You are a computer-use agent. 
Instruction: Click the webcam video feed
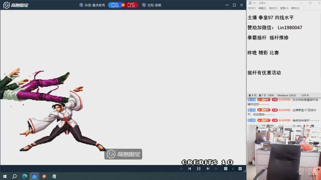[x=284, y=152]
